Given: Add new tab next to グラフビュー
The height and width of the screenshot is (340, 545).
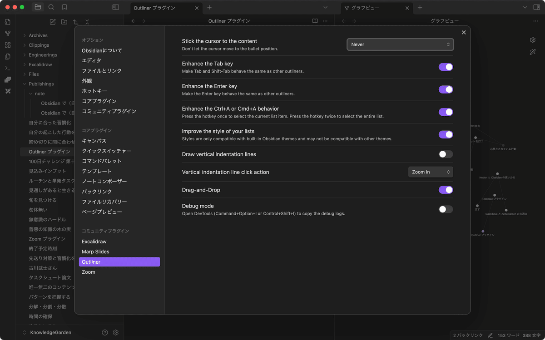Looking at the screenshot, I should click(x=420, y=7).
